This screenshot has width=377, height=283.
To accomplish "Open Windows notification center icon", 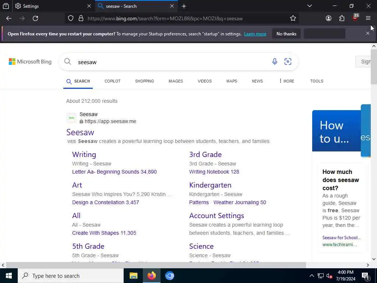I will tap(366, 276).
